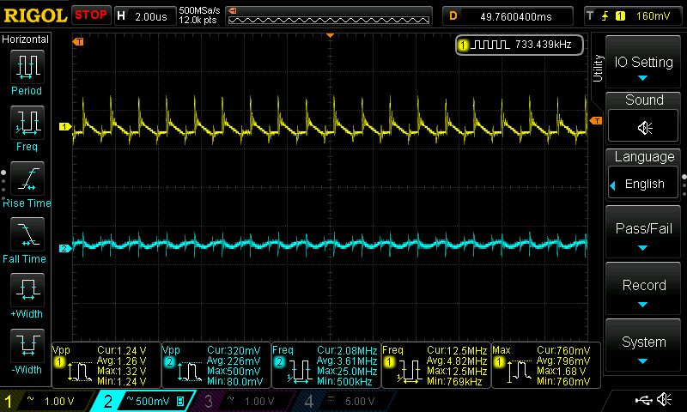Click the RIGOL logo

coord(35,15)
